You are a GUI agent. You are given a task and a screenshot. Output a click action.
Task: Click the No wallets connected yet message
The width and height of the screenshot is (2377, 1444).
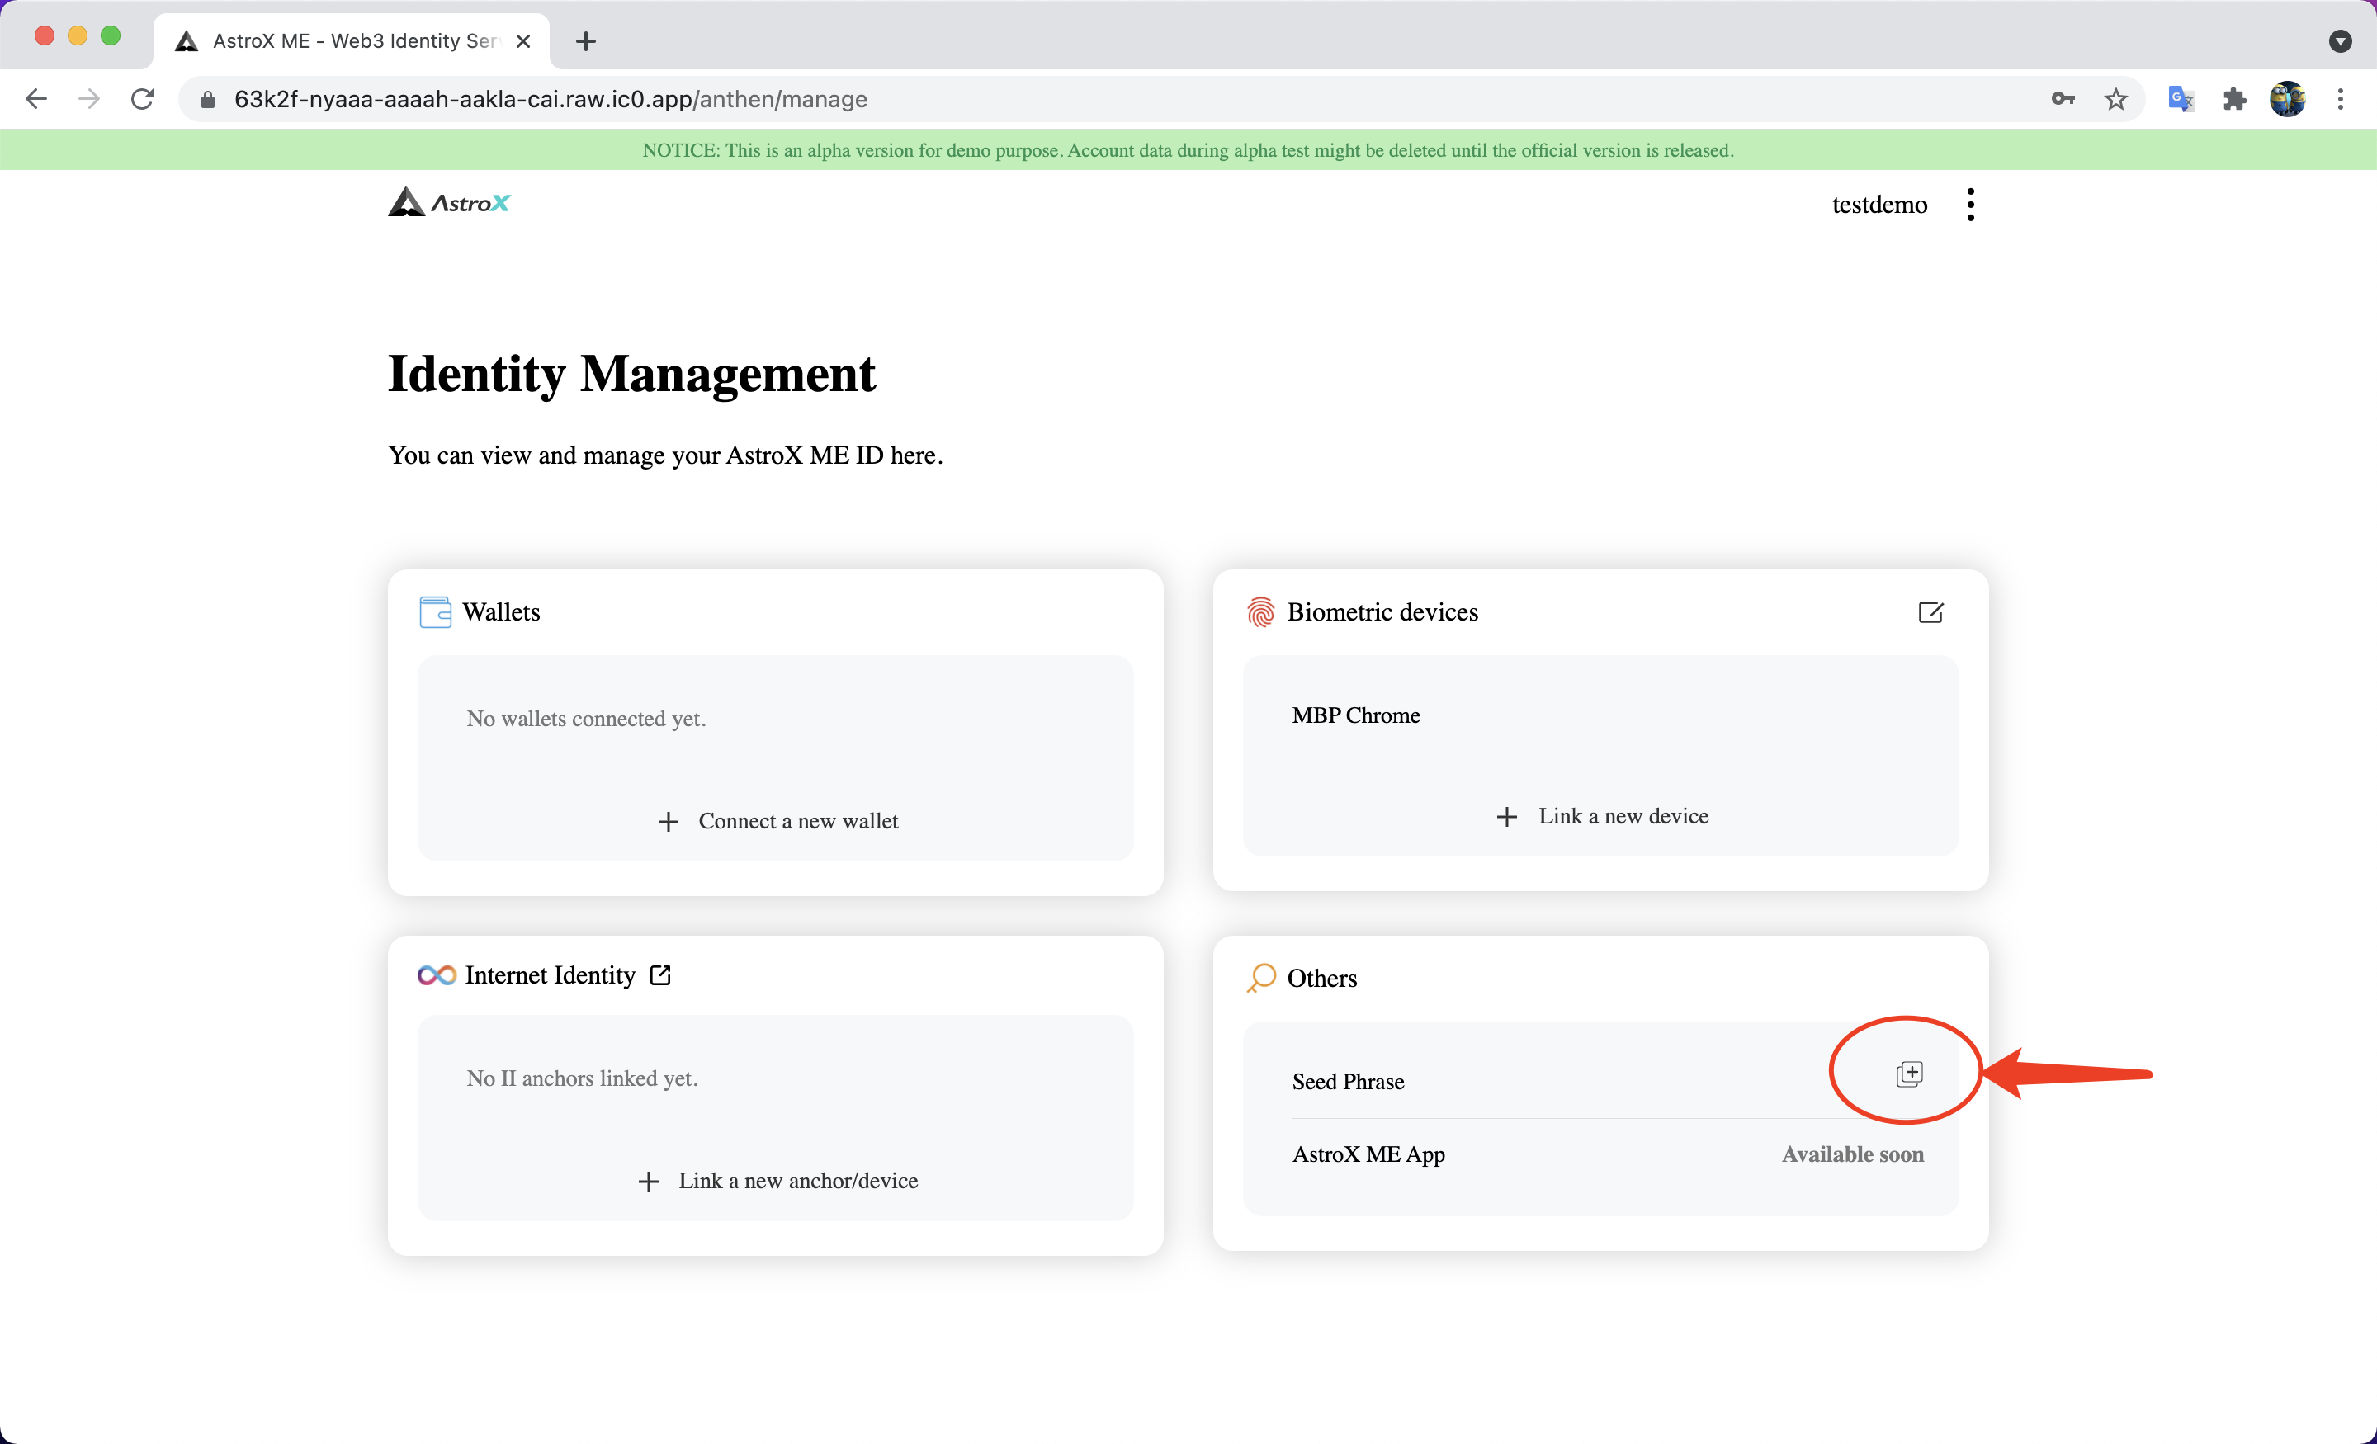[587, 719]
